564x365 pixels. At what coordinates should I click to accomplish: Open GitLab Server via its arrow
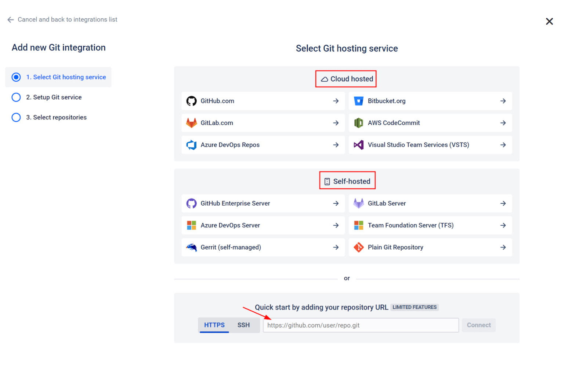coord(503,203)
